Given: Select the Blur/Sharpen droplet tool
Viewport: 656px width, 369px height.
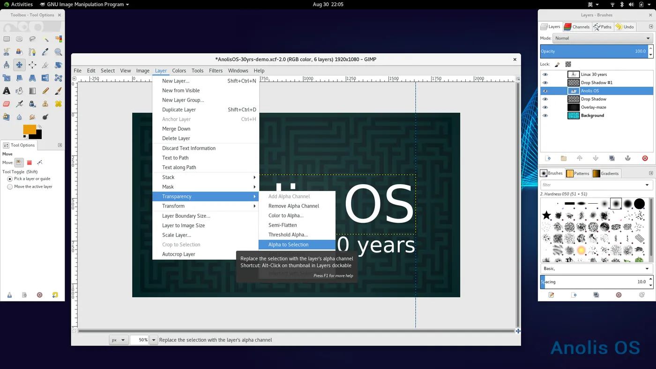Looking at the screenshot, I should 19,117.
